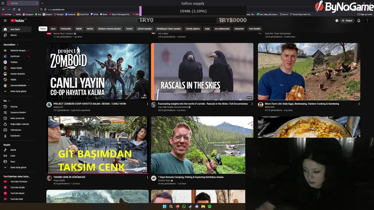The image size is (374, 210).
Task: Open YouTube Premium link in sidebar
Action: 16,182
